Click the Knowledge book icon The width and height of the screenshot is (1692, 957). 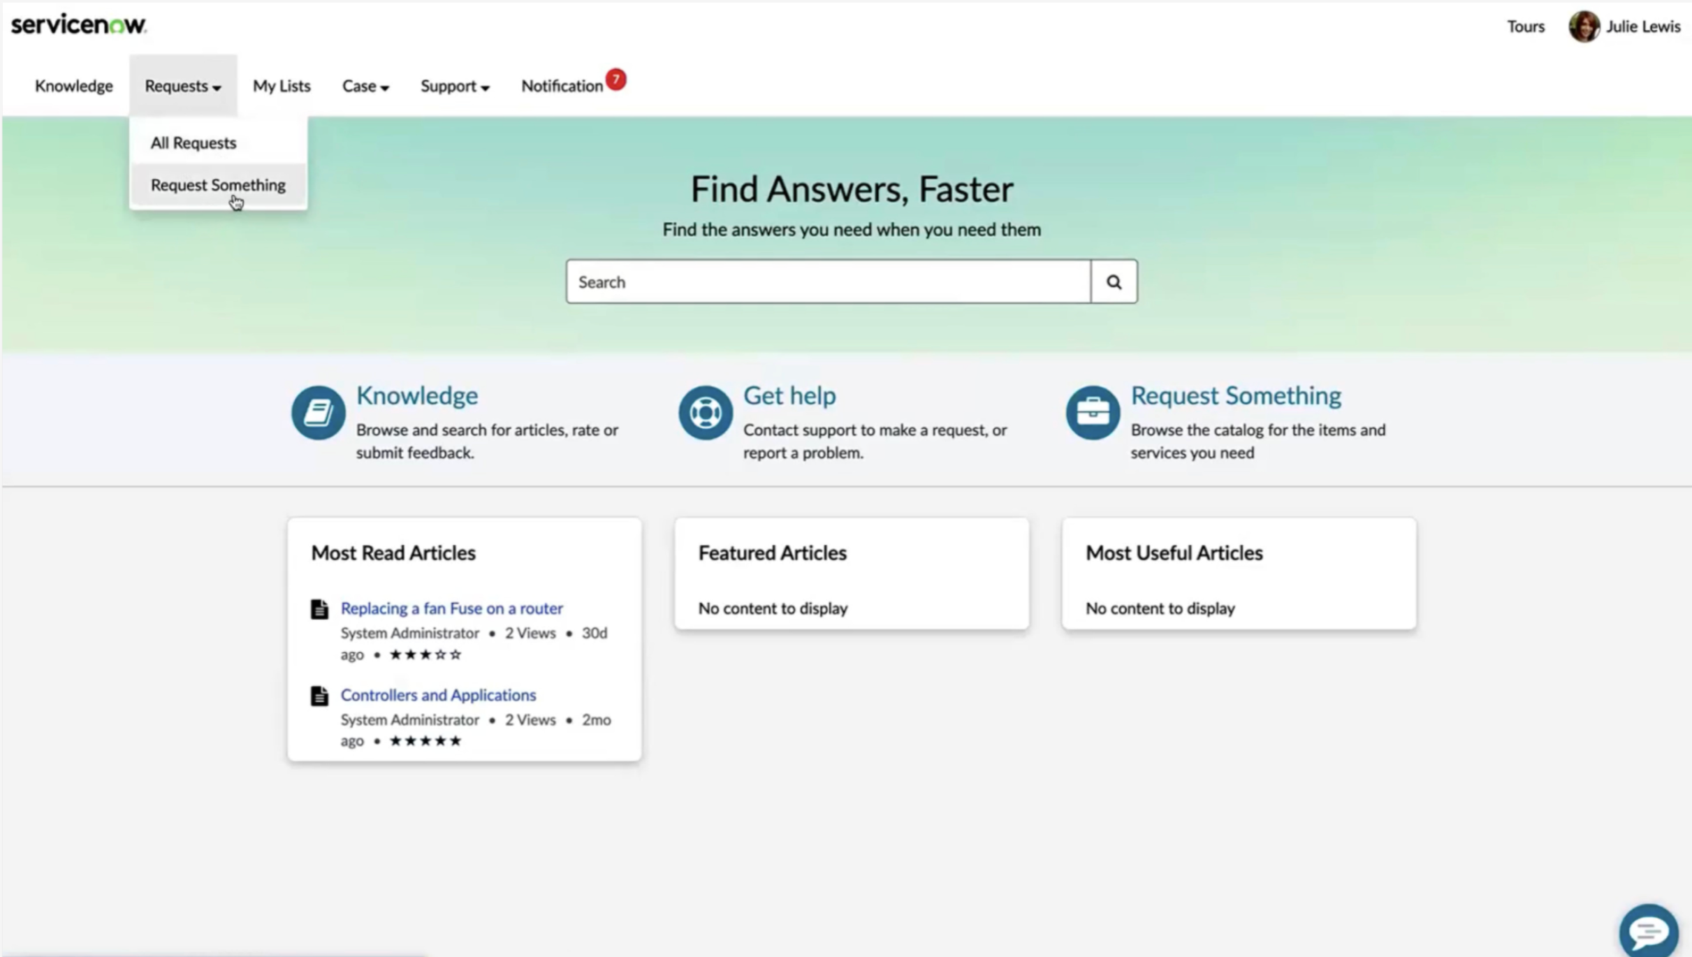319,412
